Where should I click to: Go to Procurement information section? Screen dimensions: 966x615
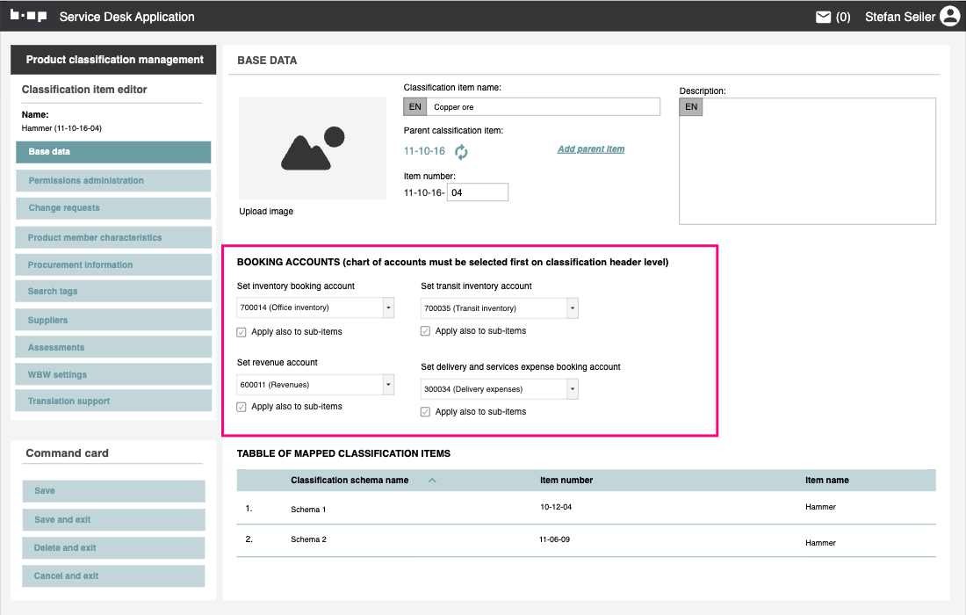113,265
